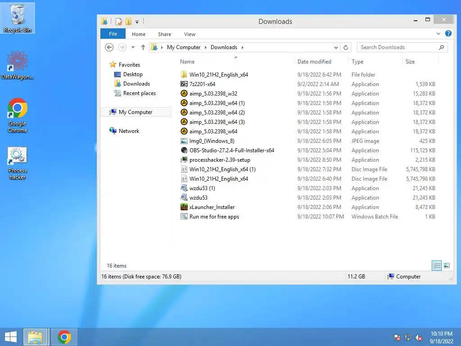Viewport: 461px width, 346px height.
Task: Refresh the Downloads folder view
Action: (346, 47)
